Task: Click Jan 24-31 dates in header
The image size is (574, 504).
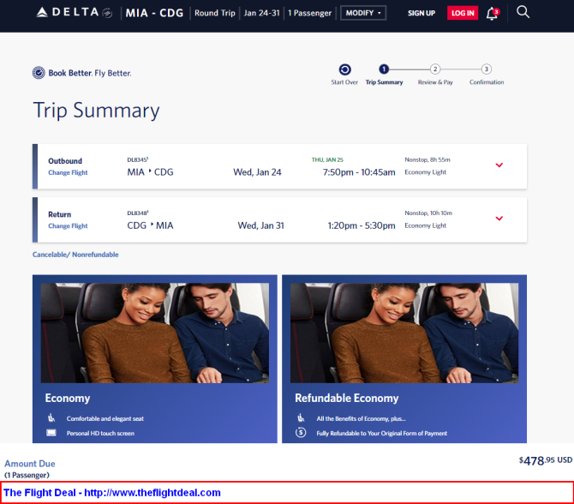Action: [262, 13]
